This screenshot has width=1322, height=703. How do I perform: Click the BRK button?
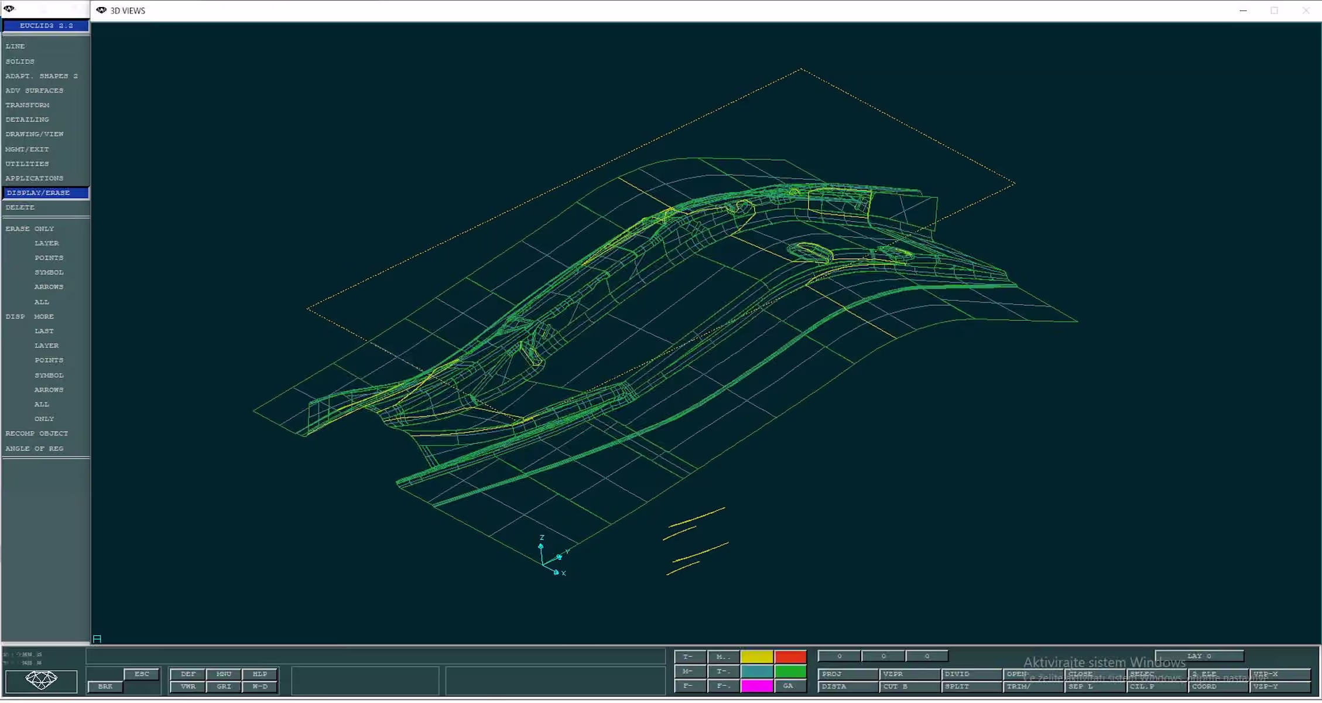[x=105, y=687]
